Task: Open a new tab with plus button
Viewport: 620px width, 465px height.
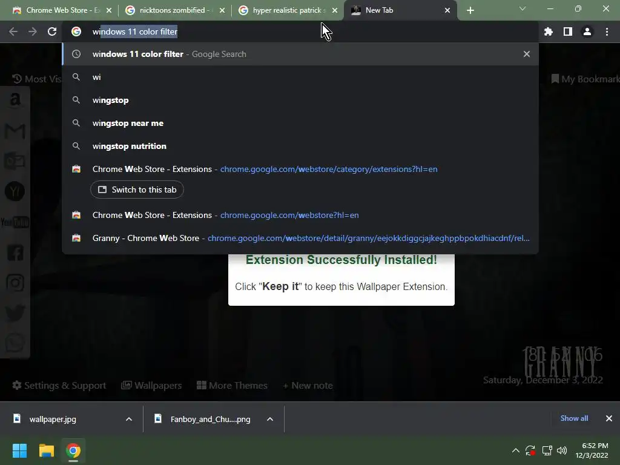Action: 470,10
